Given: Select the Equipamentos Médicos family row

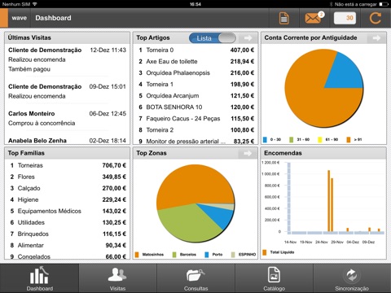Looking at the screenshot, I should [x=67, y=211].
